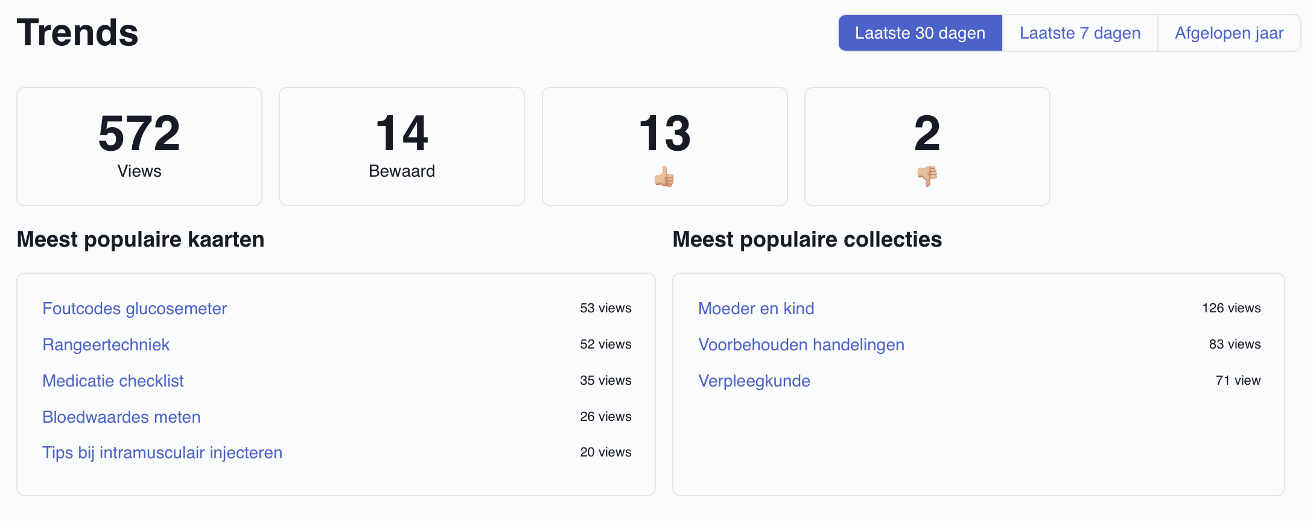
Task: Open Tips bij intramusculair injecteren
Action: click(x=162, y=452)
